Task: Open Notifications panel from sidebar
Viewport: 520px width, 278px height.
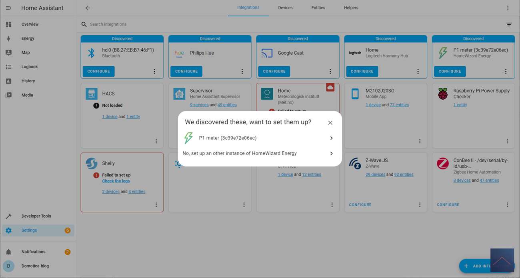Action: [33, 252]
